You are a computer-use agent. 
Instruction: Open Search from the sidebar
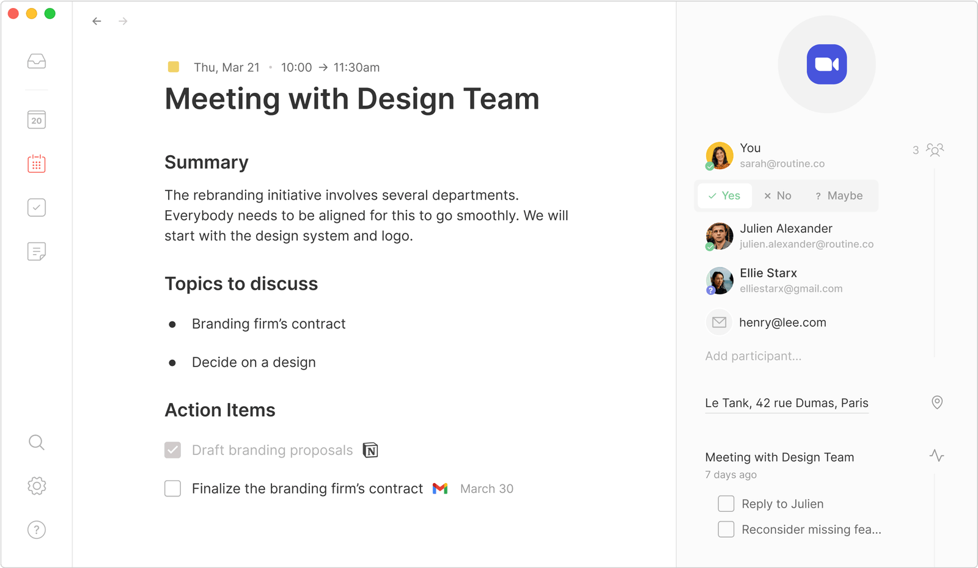tap(37, 442)
